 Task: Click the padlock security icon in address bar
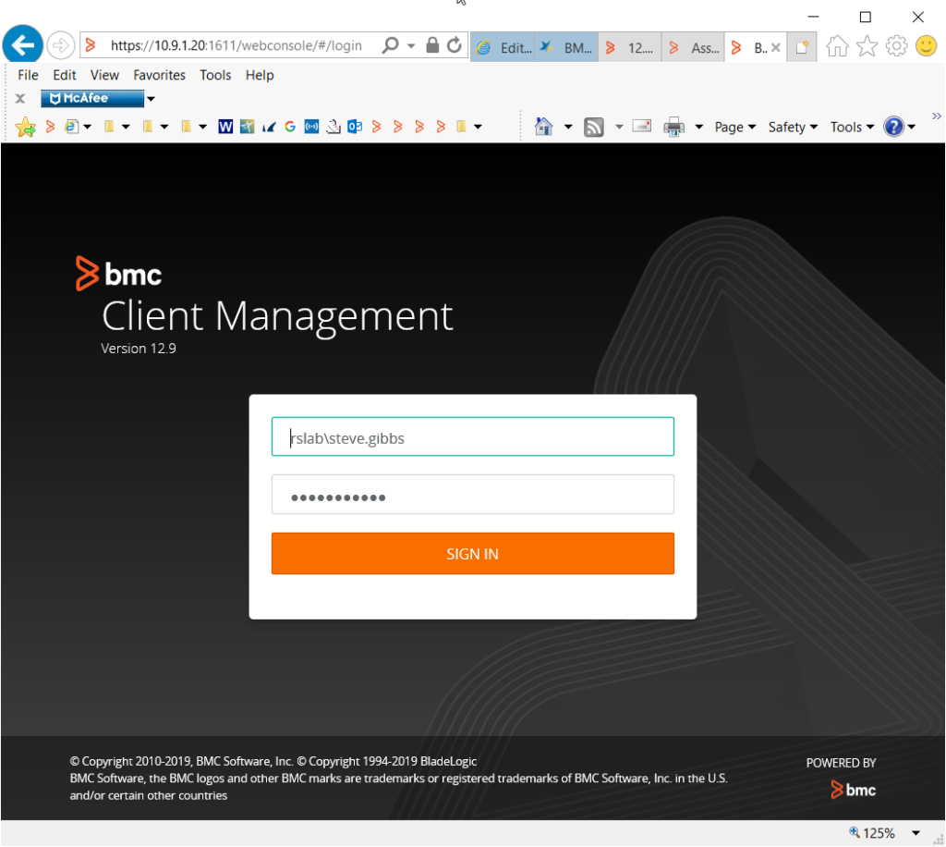pos(432,45)
